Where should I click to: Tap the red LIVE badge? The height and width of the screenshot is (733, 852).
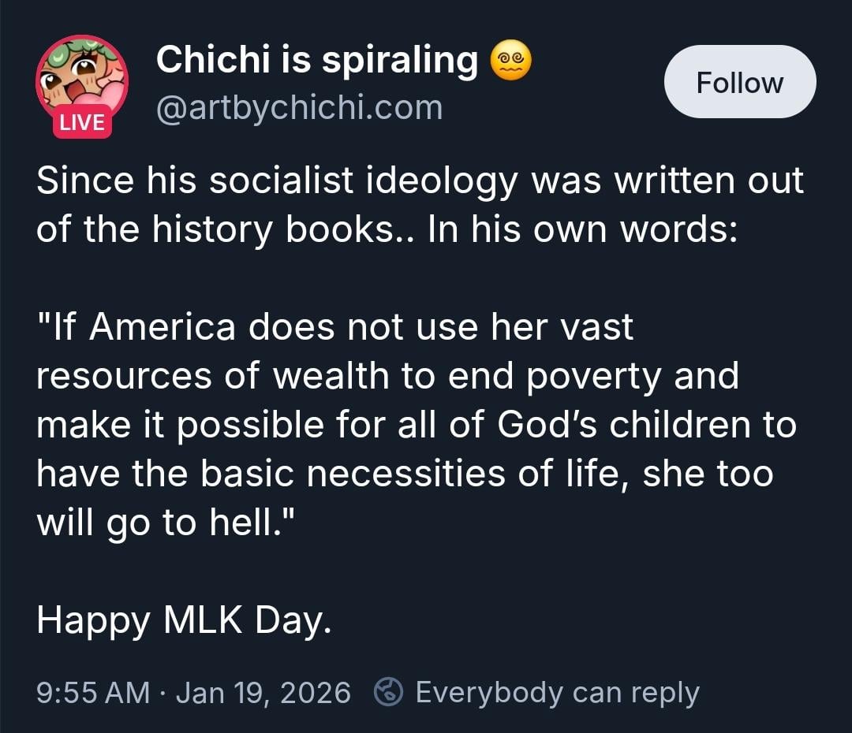point(82,122)
